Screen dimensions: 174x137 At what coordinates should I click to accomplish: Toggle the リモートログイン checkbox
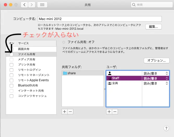tap(11, 70)
